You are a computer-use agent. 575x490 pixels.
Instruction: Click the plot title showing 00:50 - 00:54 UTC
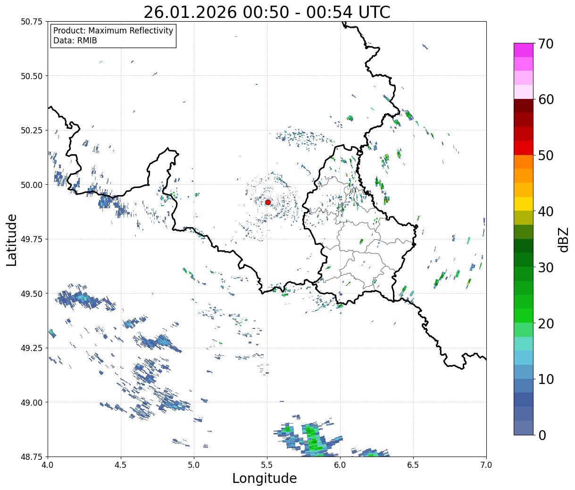267,12
